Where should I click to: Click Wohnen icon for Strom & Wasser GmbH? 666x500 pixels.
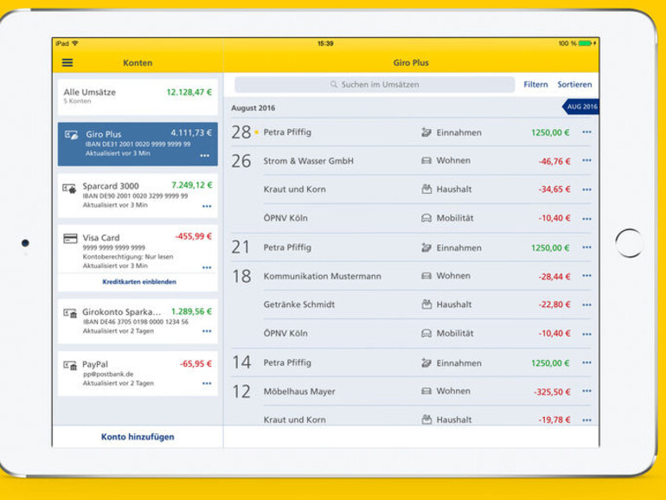point(426,161)
